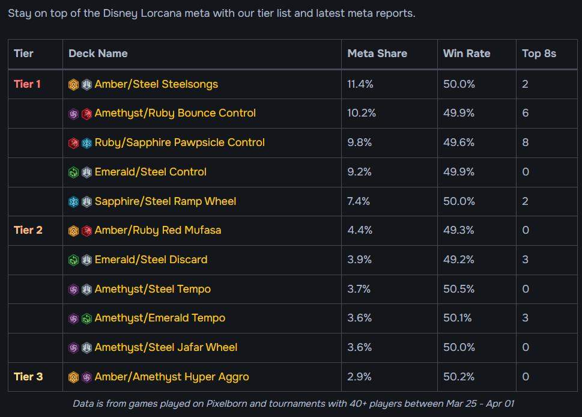Click the Emerald icon in Amethyst/Emerald Tempo row

[x=86, y=318]
